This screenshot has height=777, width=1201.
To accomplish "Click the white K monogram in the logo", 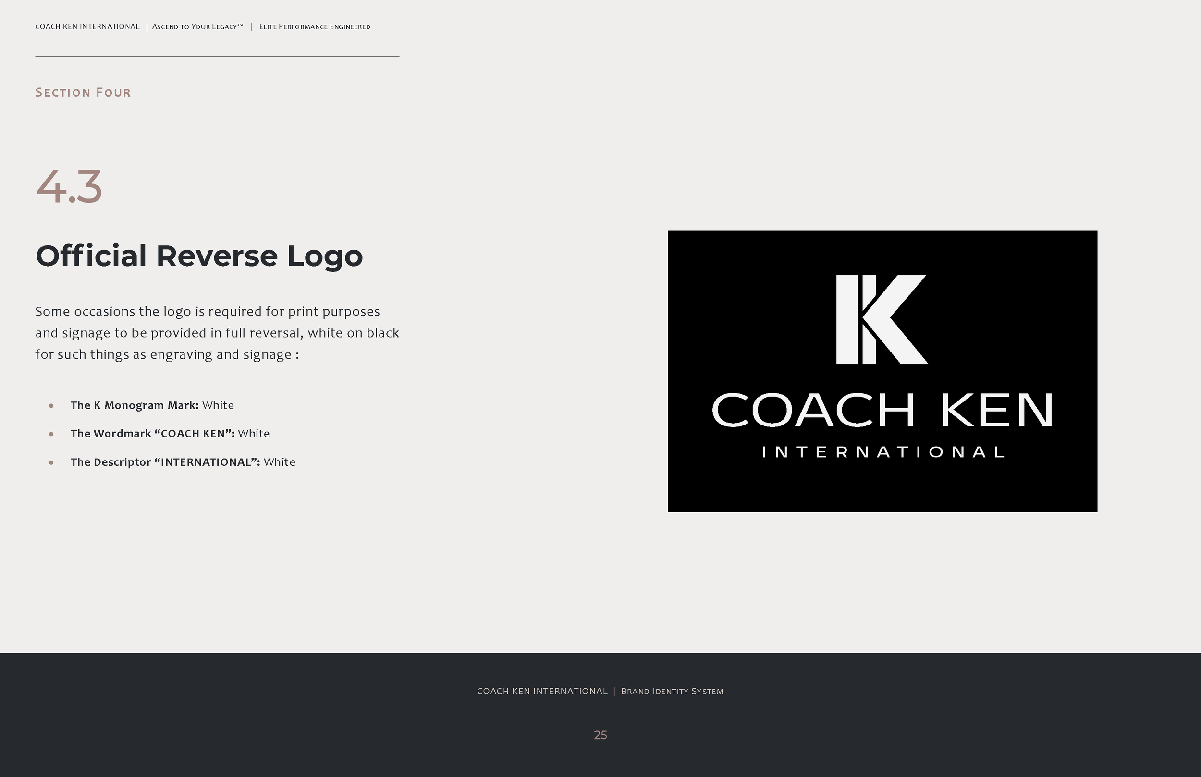I will click(882, 319).
